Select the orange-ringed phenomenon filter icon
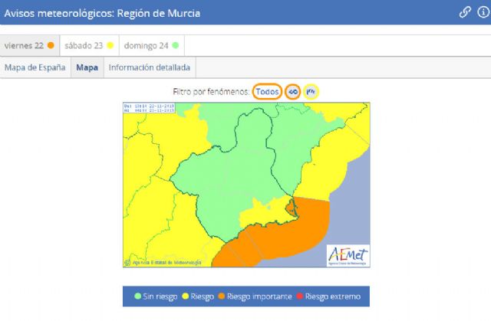Screen dimensions: 491x321 pyautogui.click(x=292, y=91)
